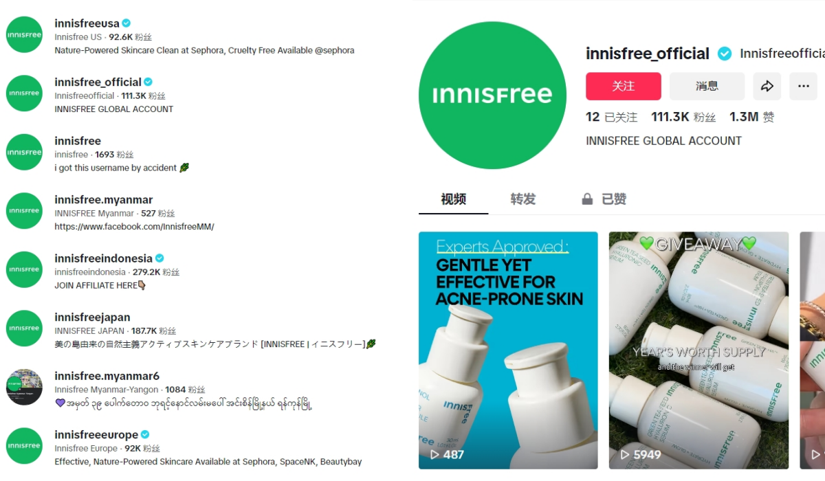Click the innisfree.myanmar account name
Image resolution: width=825 pixels, height=481 pixels.
click(104, 200)
